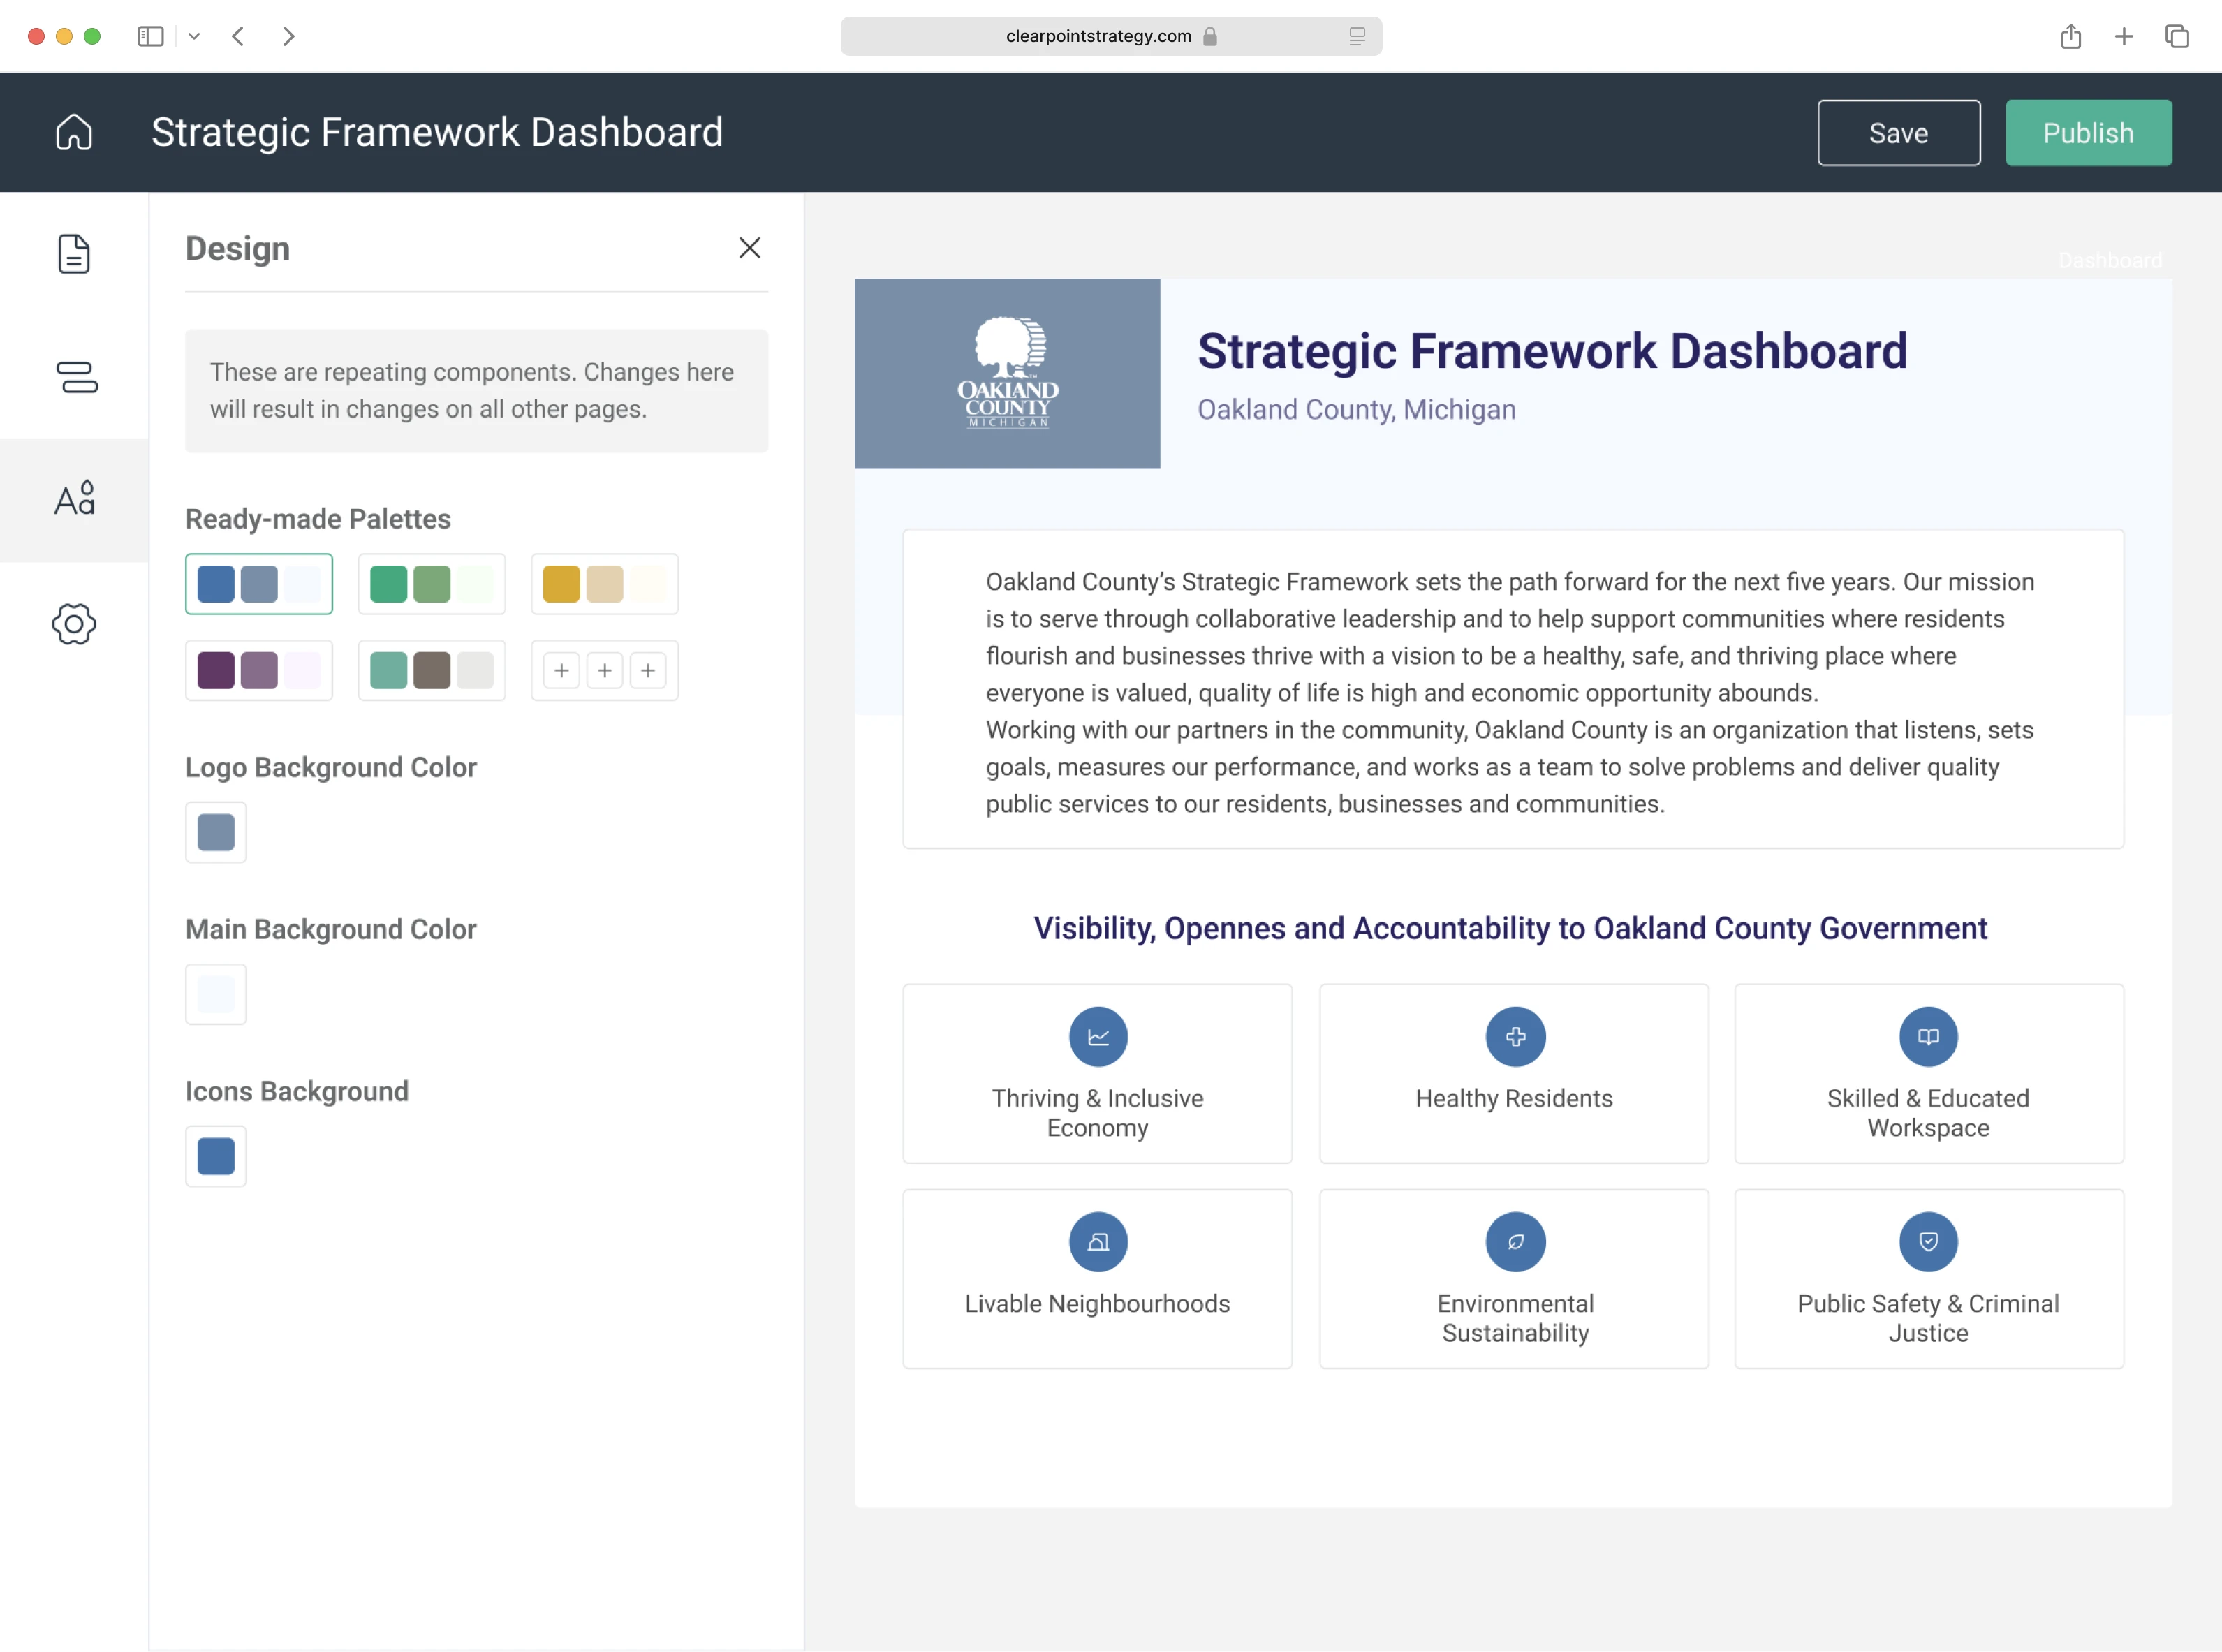2222x1652 pixels.
Task: Open the Healthy Residents card
Action: 1513,1073
